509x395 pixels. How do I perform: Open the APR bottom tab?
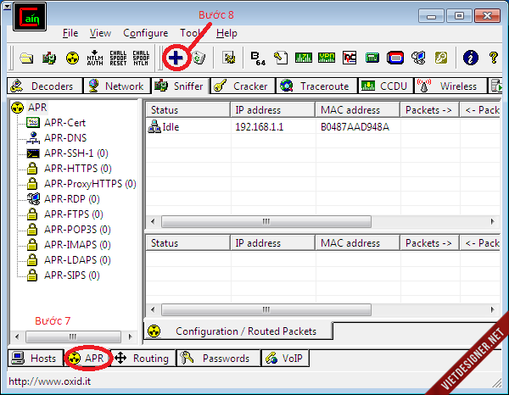pyautogui.click(x=87, y=358)
